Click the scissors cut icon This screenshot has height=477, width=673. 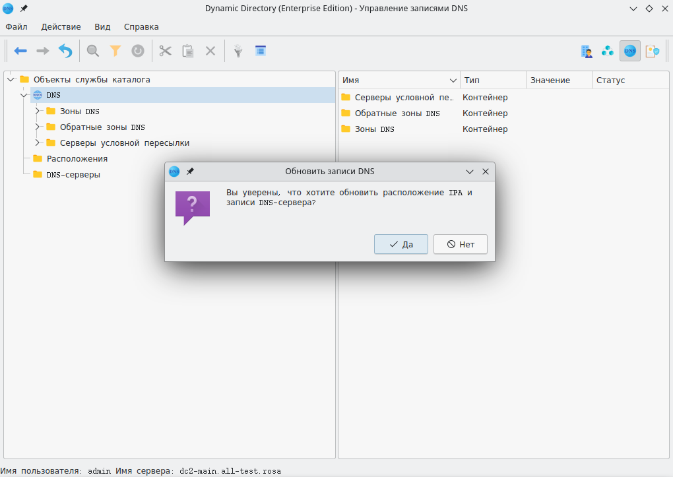(165, 51)
